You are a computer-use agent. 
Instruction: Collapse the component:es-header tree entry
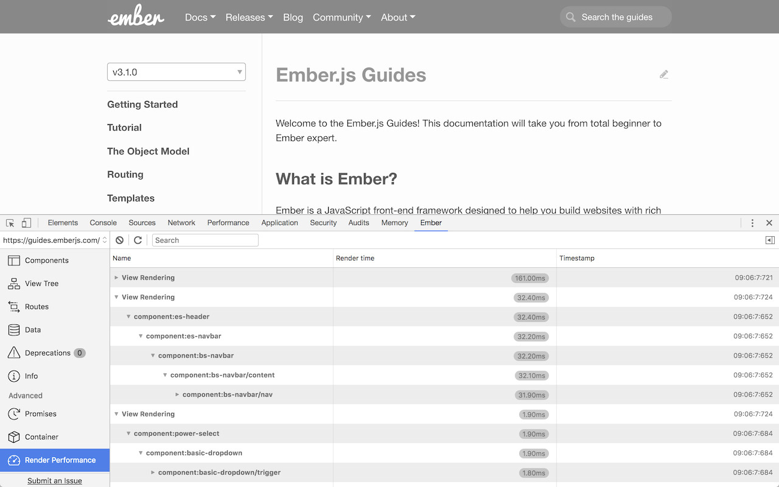(128, 317)
